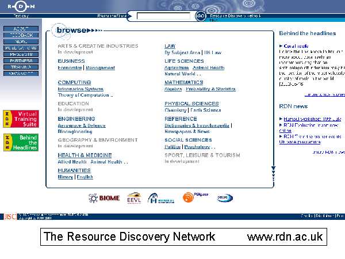Open the Training sidebar button

click(21, 67)
